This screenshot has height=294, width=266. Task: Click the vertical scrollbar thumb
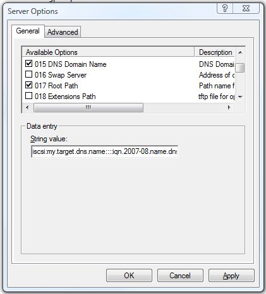tap(240, 68)
